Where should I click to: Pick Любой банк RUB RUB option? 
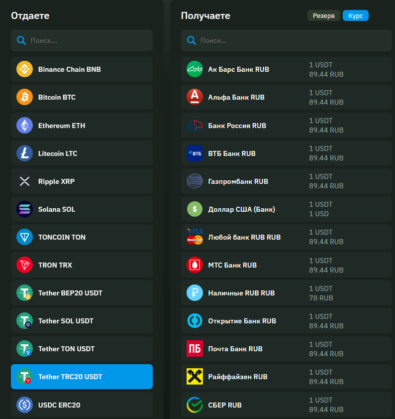coord(287,237)
